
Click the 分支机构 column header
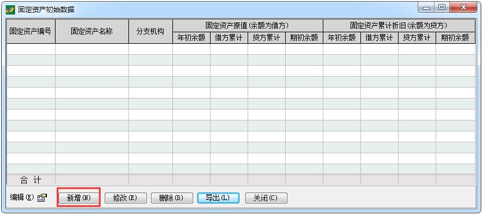[x=150, y=31]
